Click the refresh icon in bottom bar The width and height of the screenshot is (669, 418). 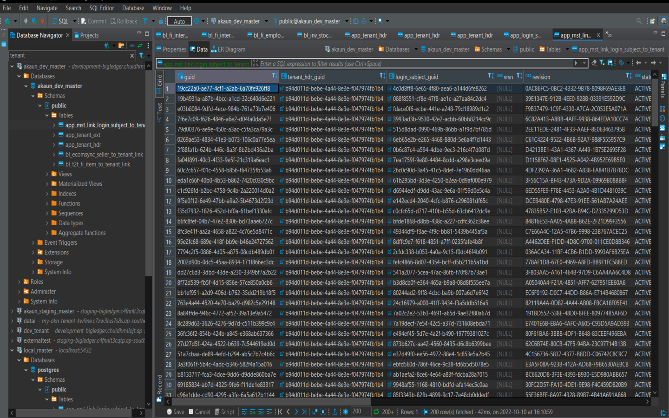click(x=376, y=412)
